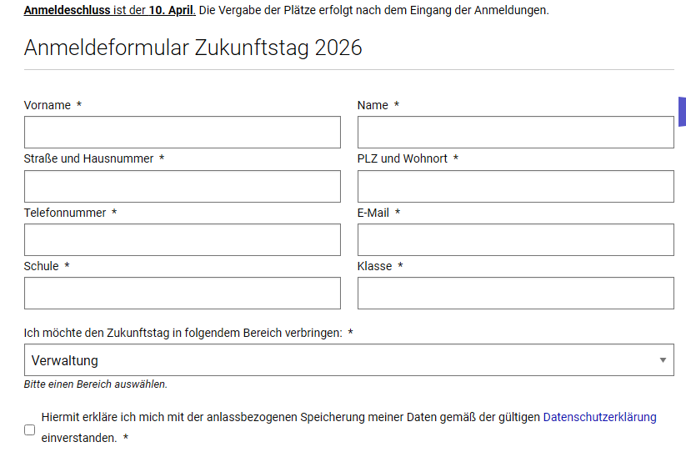This screenshot has width=686, height=452.
Task: Click the 'Ich möchte den Zukunftstag' question label
Action: click(x=183, y=333)
